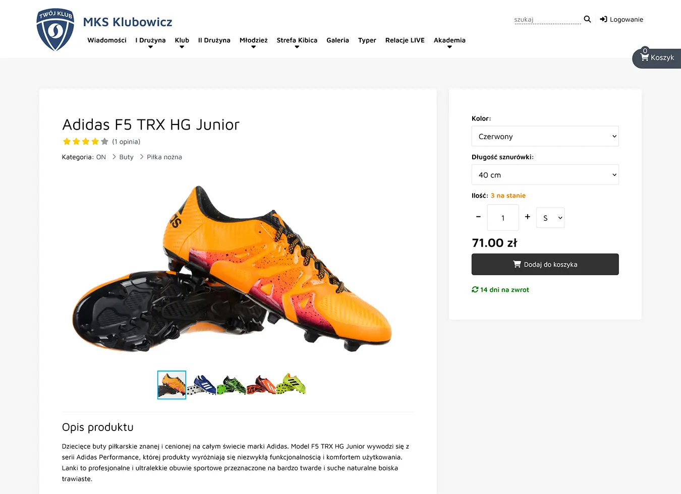Expand the Strefa Kibica menu
The height and width of the screenshot is (494, 681).
click(x=297, y=41)
